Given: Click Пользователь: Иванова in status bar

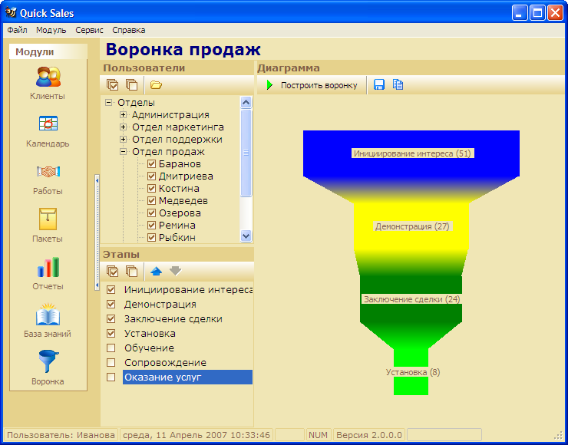Looking at the screenshot, I should point(61,435).
